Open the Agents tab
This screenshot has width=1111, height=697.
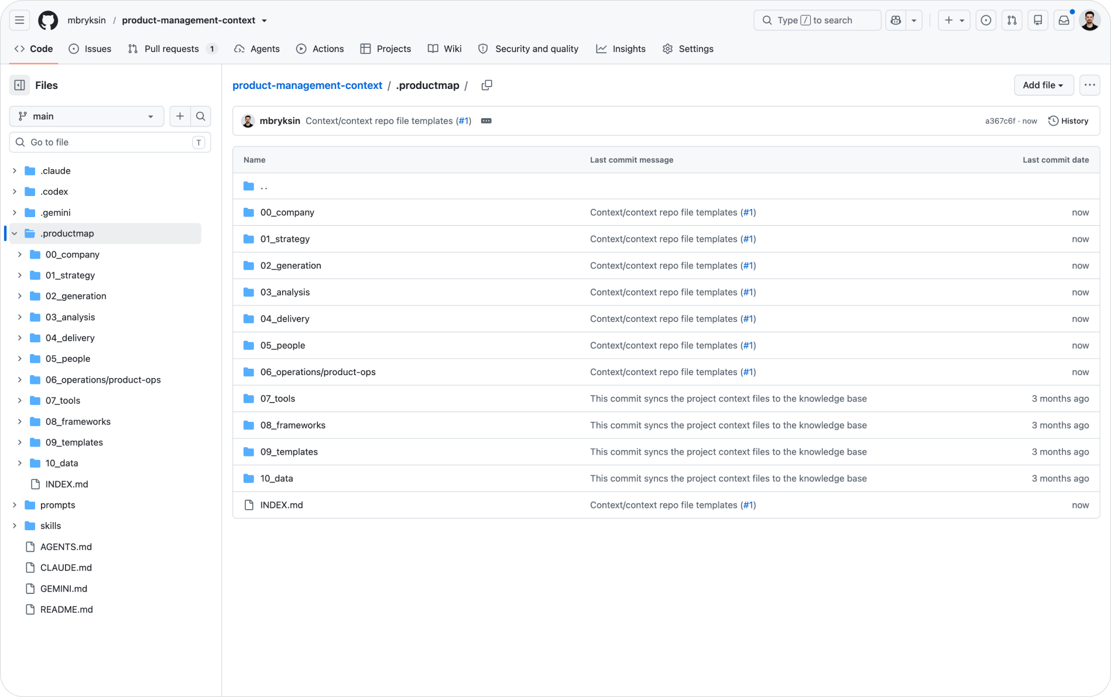point(257,49)
